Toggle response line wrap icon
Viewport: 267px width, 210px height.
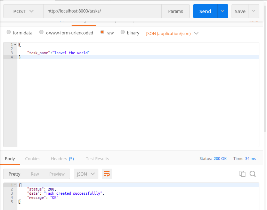coord(107,174)
